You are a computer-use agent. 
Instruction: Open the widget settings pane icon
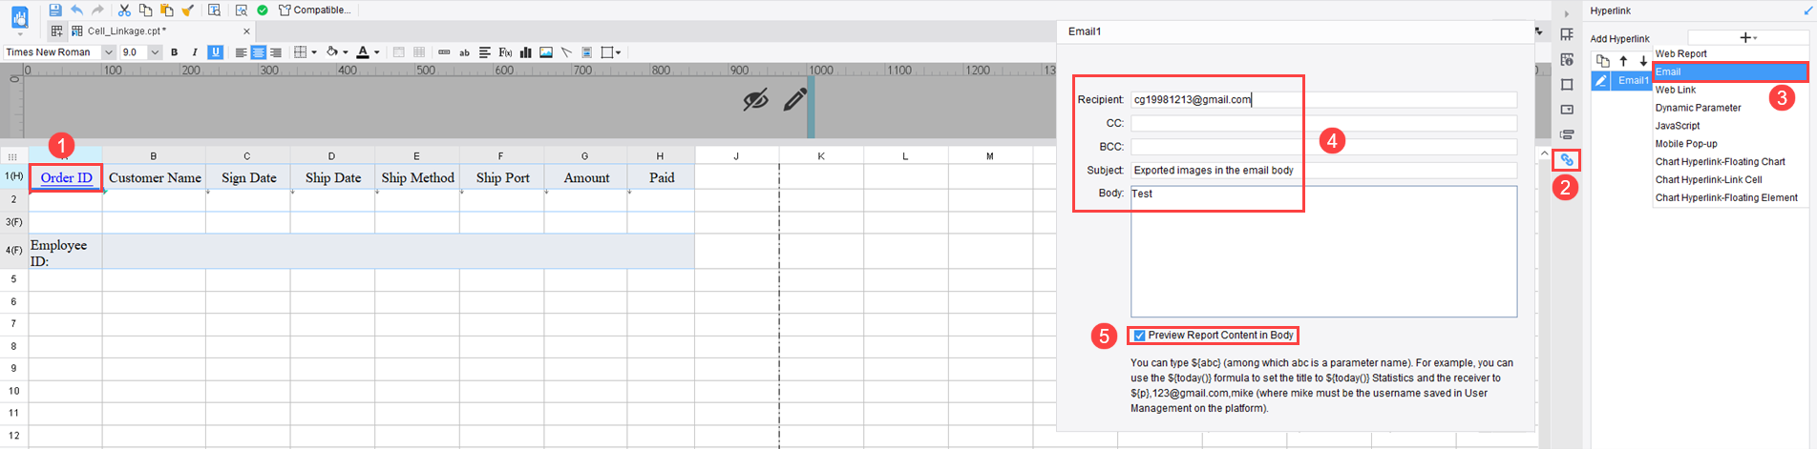tap(1567, 110)
